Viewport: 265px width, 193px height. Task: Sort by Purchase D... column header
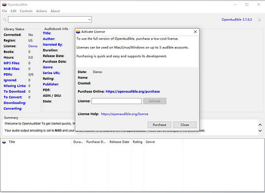pyautogui.click(x=96, y=142)
